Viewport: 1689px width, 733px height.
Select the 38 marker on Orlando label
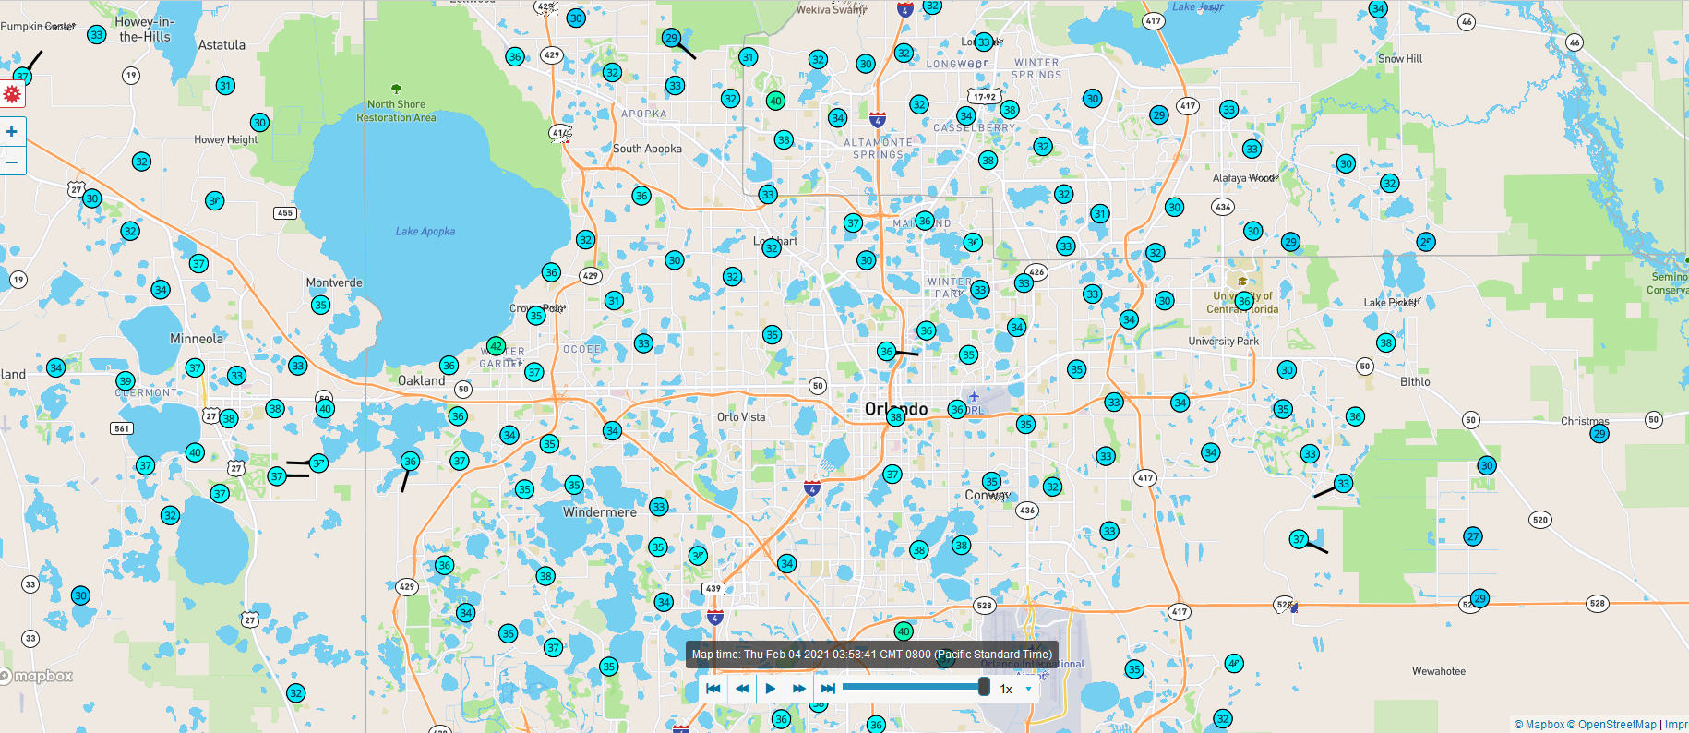pyautogui.click(x=895, y=417)
